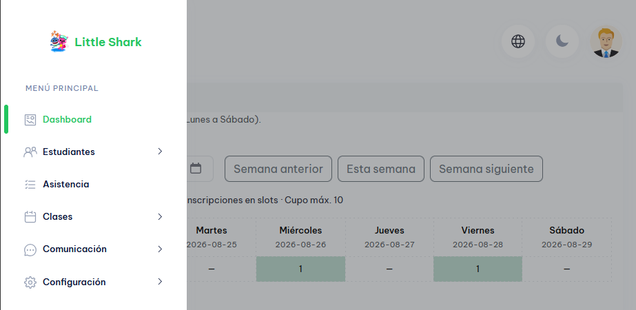The image size is (636, 310).
Task: Click the Configuración gear icon
Action: tap(30, 282)
